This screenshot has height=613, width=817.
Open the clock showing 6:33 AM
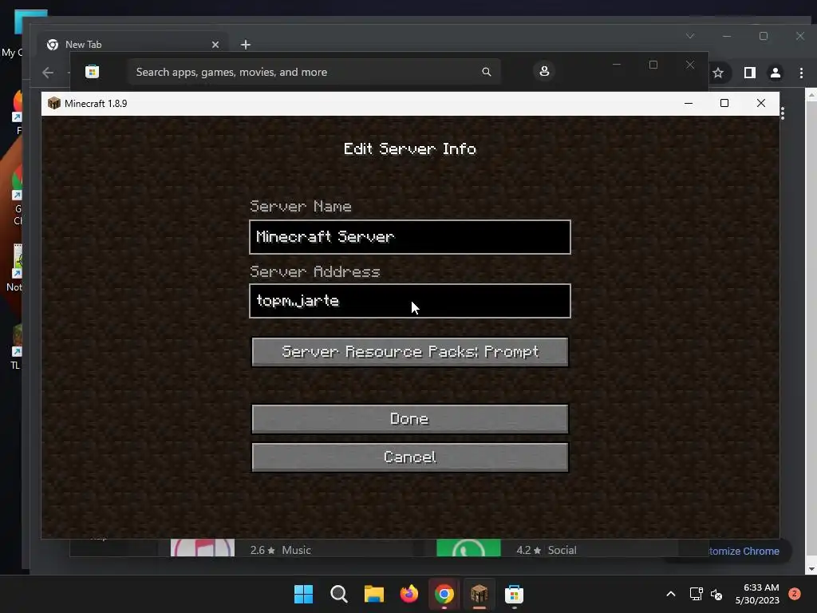point(757,594)
